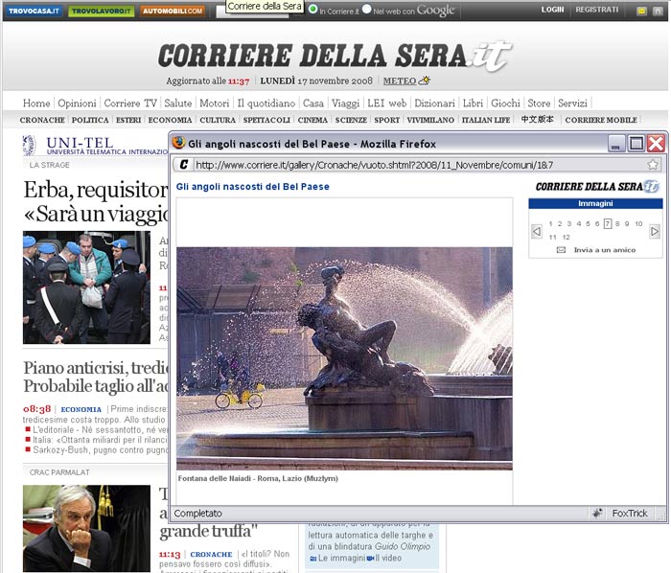This screenshot has width=671, height=573.
Task: Click the 'Gli angoli nascosti del Bel Paese' gallery title
Action: coord(252,187)
